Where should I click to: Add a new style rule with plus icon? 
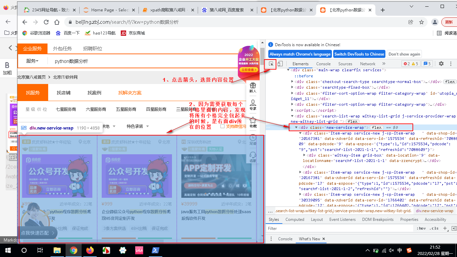coord(445,229)
